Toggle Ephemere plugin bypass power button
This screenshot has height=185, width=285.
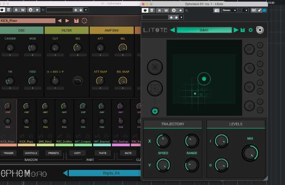[x=2, y=10]
